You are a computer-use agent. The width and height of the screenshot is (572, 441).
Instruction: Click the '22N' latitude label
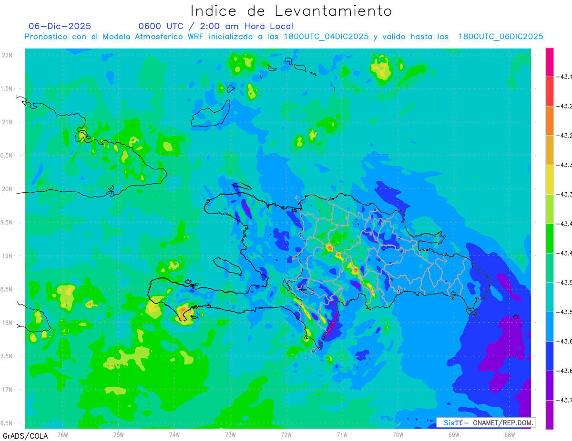pyautogui.click(x=7, y=55)
